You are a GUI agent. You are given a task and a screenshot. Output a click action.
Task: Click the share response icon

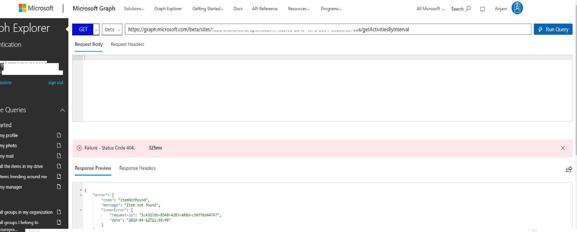pos(569,169)
